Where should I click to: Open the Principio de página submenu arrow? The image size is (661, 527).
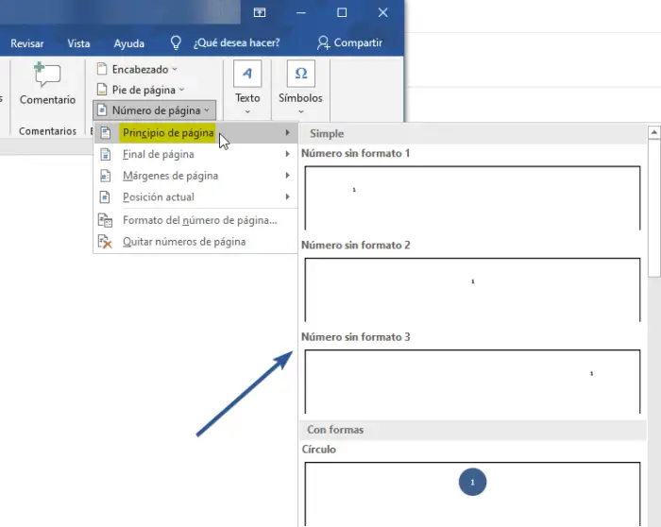click(x=287, y=133)
